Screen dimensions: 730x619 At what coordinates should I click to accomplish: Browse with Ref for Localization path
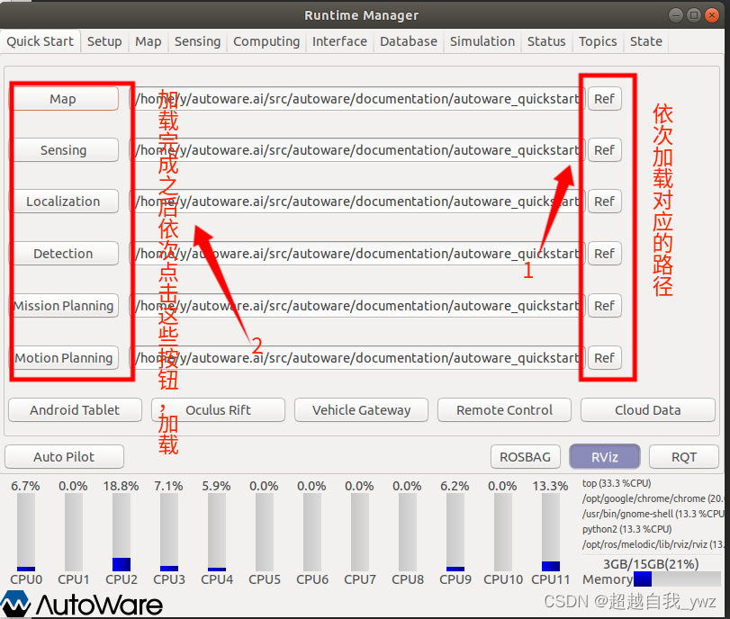[x=604, y=201]
